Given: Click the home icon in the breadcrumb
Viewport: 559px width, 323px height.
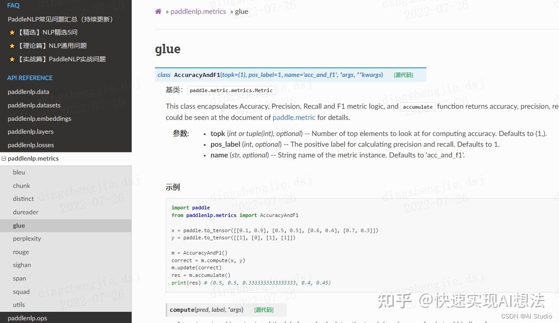Looking at the screenshot, I should point(158,11).
